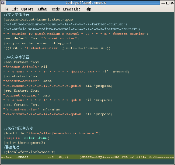
Task: Open the Emacs-Lisp menu
Action: pos(72,9)
